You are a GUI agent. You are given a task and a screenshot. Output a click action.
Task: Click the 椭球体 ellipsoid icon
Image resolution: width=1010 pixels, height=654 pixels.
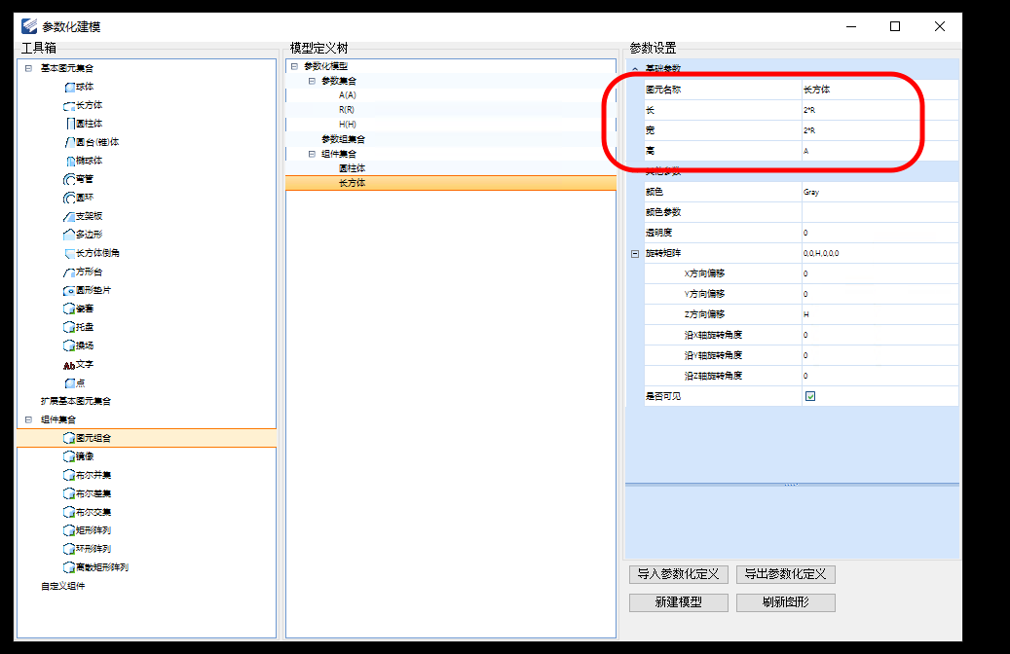71,161
